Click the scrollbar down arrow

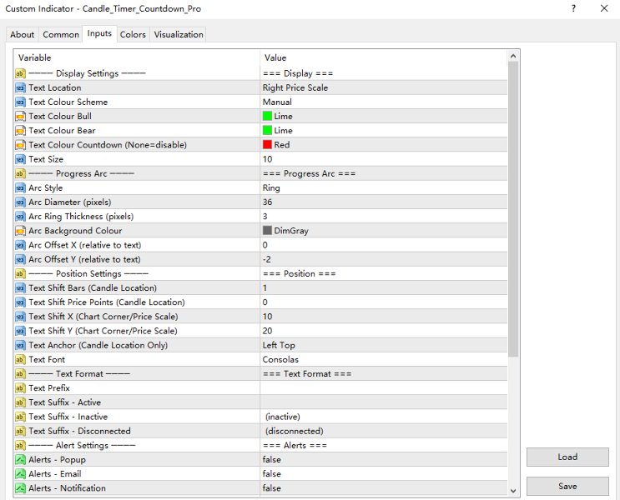click(x=513, y=491)
